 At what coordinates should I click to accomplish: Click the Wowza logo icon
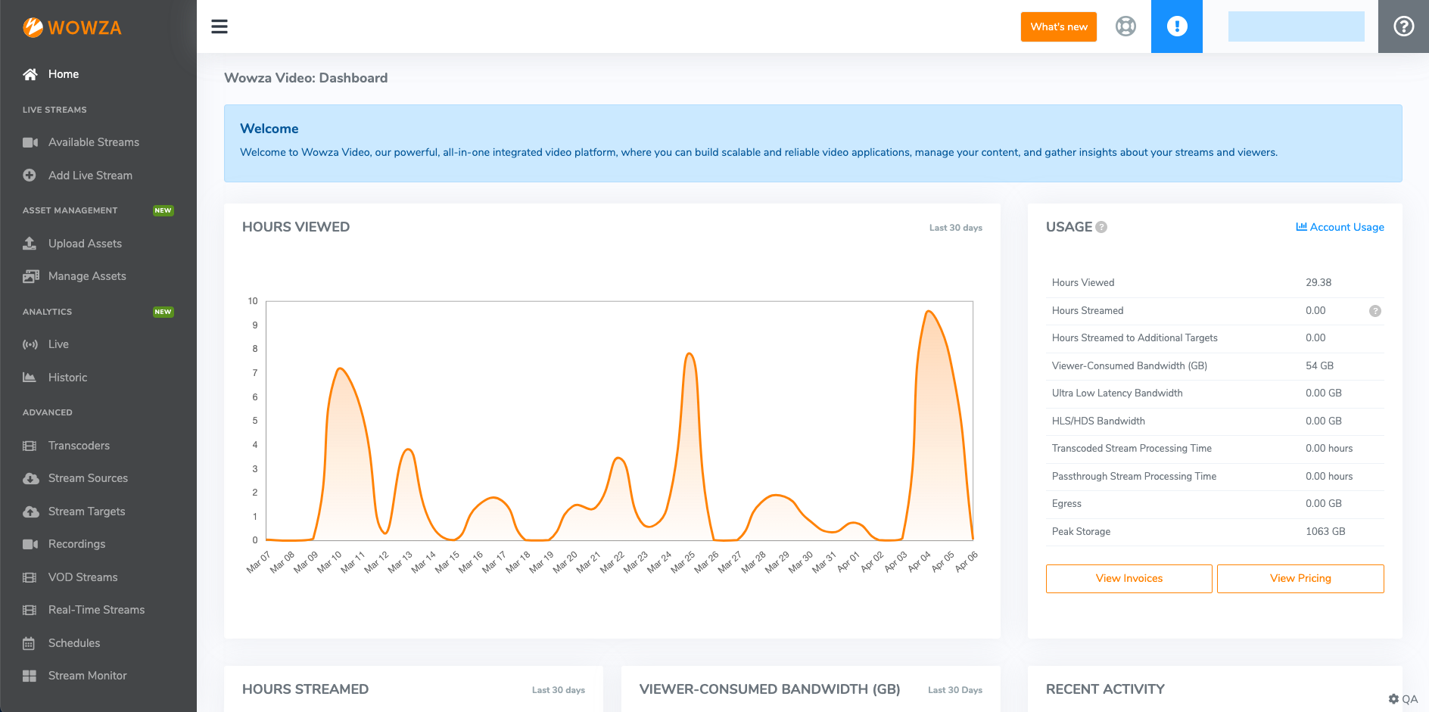[33, 27]
